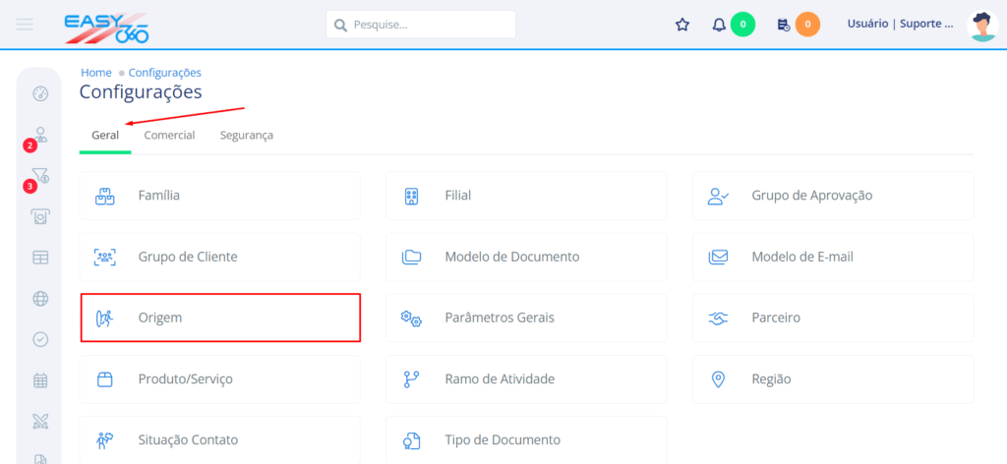1007x464 pixels.
Task: Open the user avatar picture
Action: point(982,26)
